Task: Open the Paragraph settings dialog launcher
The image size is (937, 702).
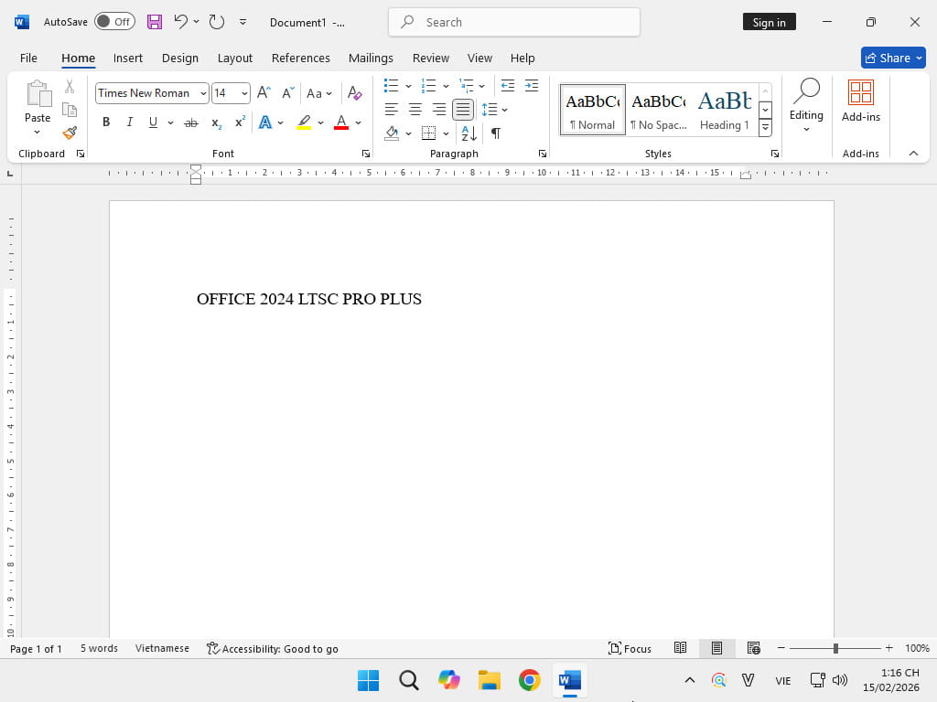Action: 542,154
